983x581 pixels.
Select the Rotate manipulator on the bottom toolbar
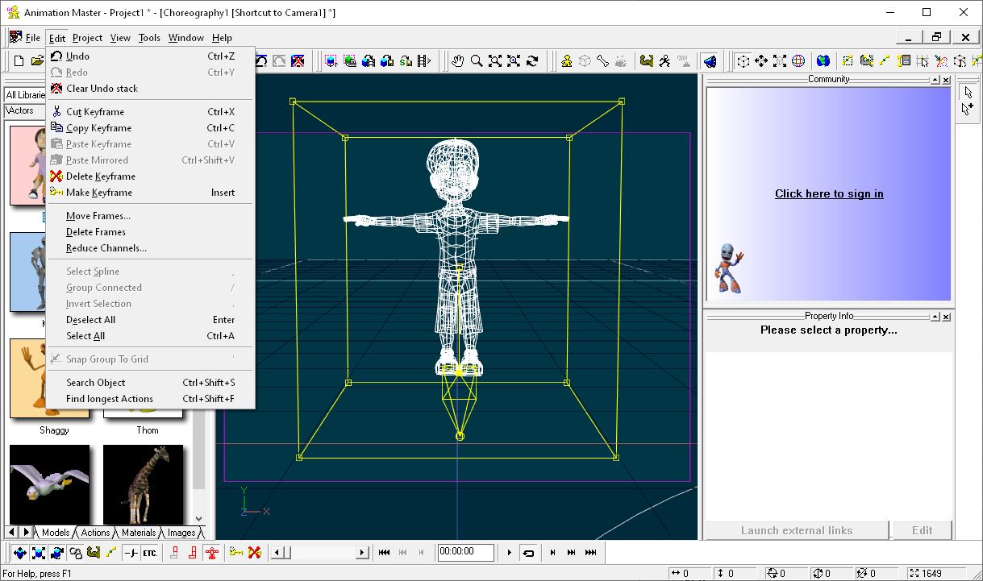[x=56, y=552]
